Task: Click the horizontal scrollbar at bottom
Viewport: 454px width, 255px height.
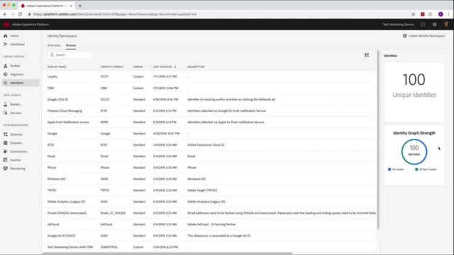Action: pos(167,254)
